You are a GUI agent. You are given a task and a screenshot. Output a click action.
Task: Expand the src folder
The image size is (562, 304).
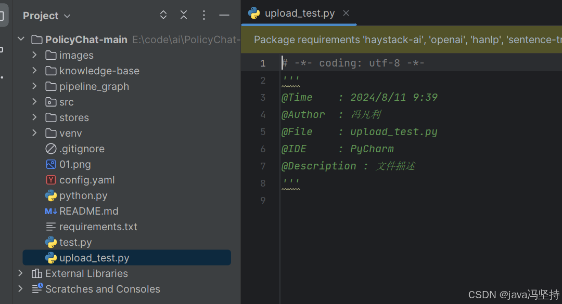(x=35, y=102)
